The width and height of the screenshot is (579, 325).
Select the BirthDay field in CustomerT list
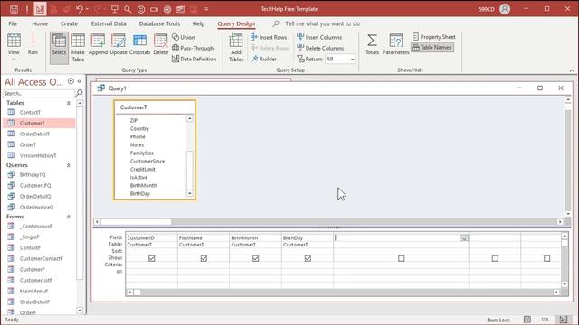(140, 193)
